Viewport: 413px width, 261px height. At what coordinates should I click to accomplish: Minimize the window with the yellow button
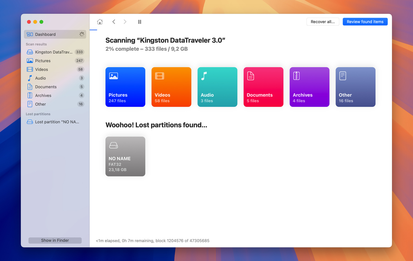tap(35, 22)
